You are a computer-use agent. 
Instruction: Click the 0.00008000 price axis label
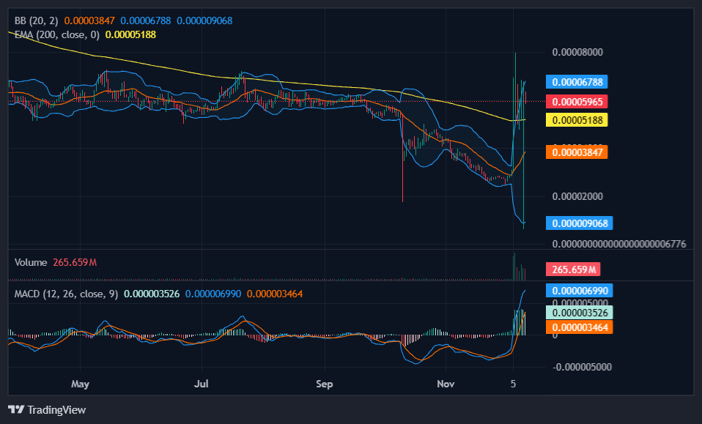pos(578,53)
